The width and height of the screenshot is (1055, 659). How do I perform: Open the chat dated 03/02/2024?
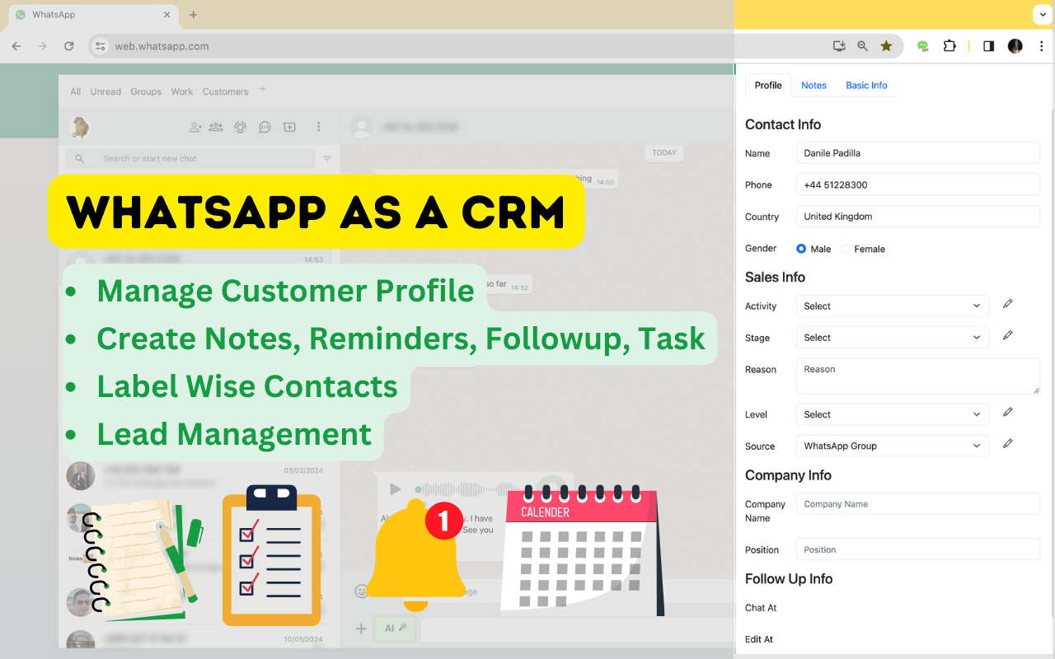click(198, 476)
